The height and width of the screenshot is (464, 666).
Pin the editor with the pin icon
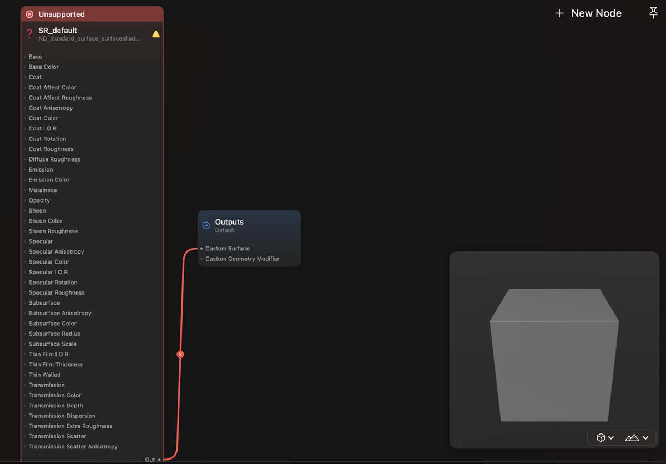tap(653, 13)
